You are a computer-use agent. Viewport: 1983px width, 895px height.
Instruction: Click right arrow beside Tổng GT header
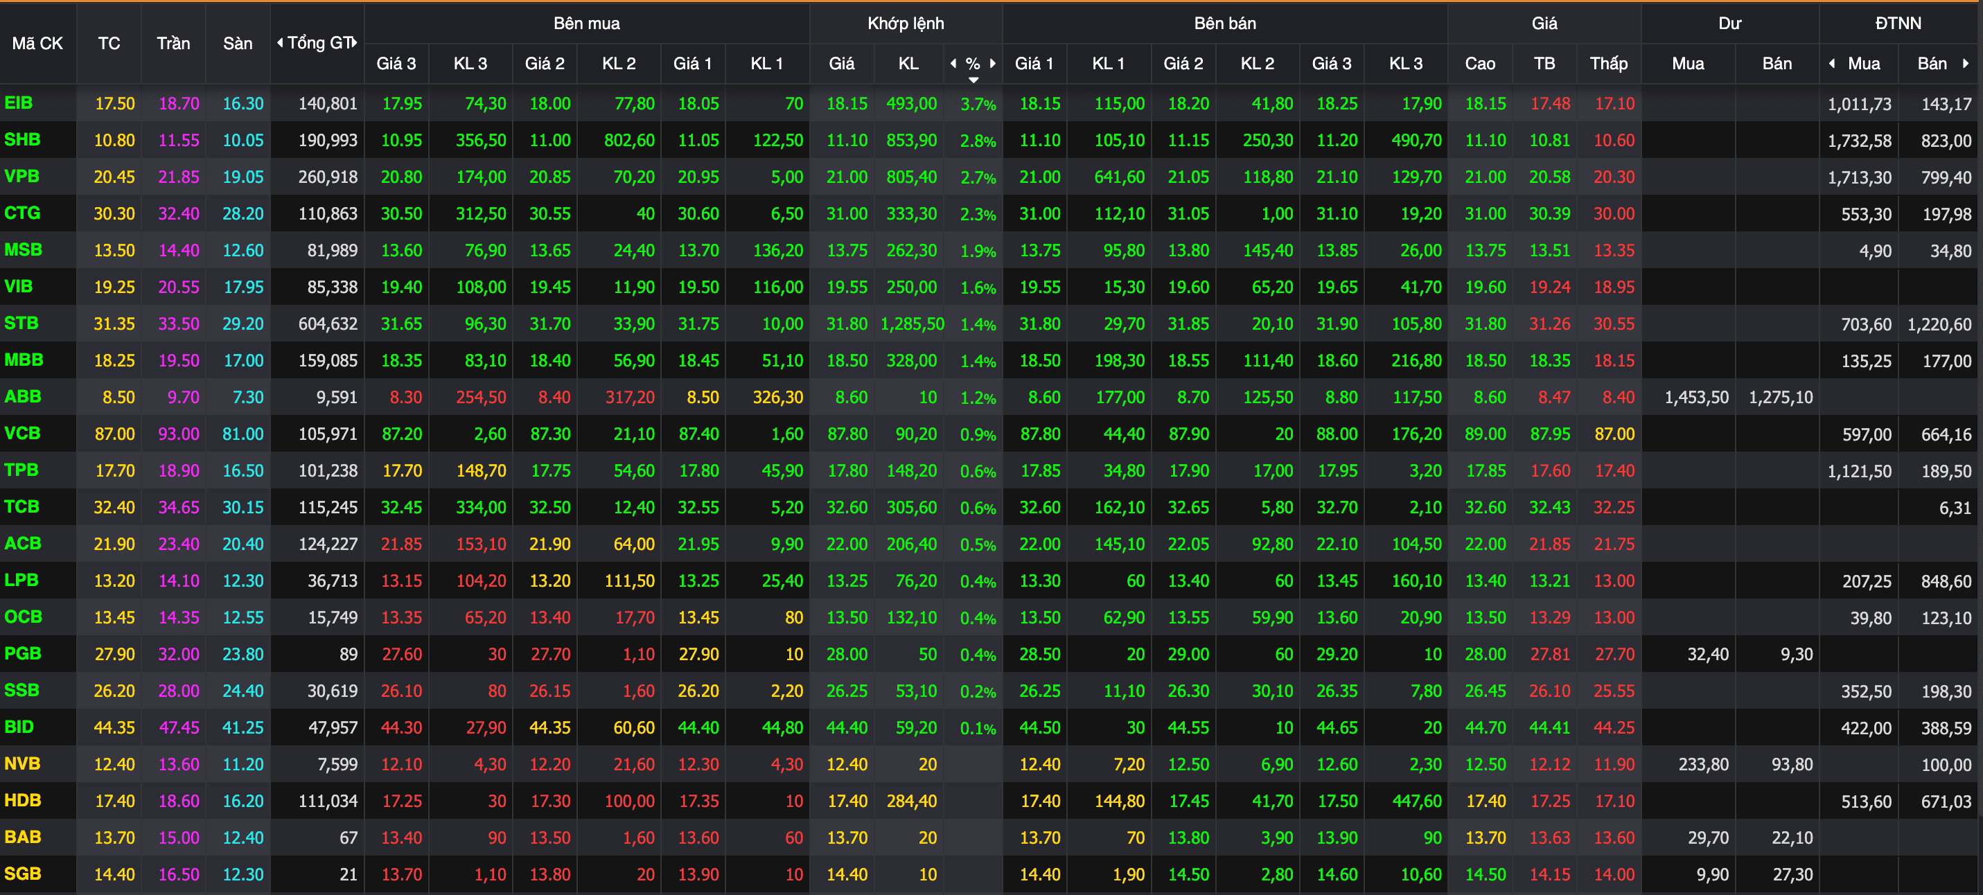point(355,42)
